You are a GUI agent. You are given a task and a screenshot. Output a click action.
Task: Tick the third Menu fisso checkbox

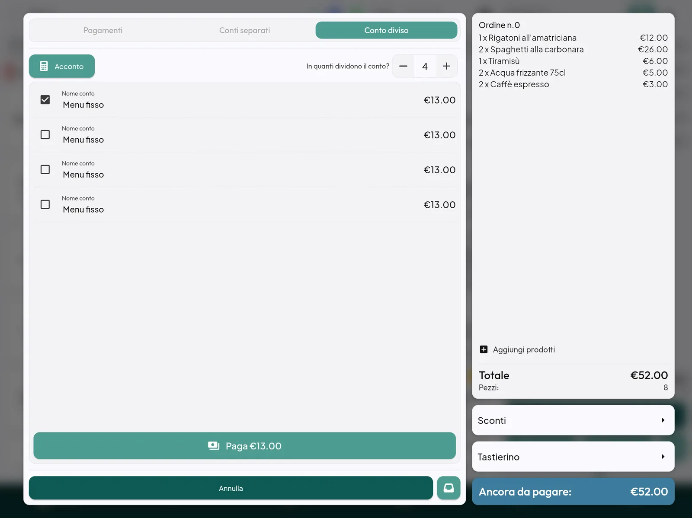coord(45,170)
